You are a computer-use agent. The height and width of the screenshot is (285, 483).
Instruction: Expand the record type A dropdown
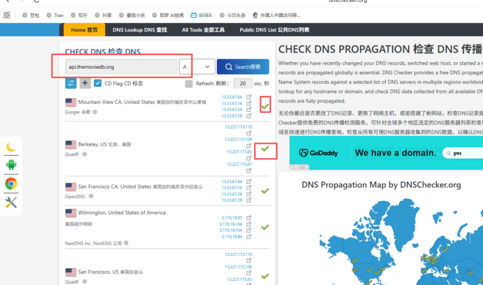pyautogui.click(x=197, y=66)
